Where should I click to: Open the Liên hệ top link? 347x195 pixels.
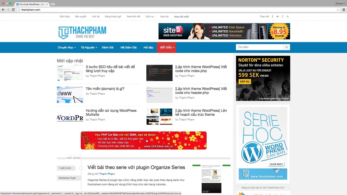pos(96,17)
